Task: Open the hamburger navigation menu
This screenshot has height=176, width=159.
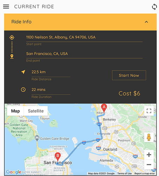Action: (6, 7)
